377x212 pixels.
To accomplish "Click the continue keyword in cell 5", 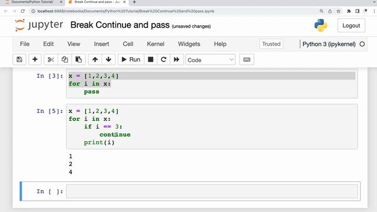I will point(115,135).
